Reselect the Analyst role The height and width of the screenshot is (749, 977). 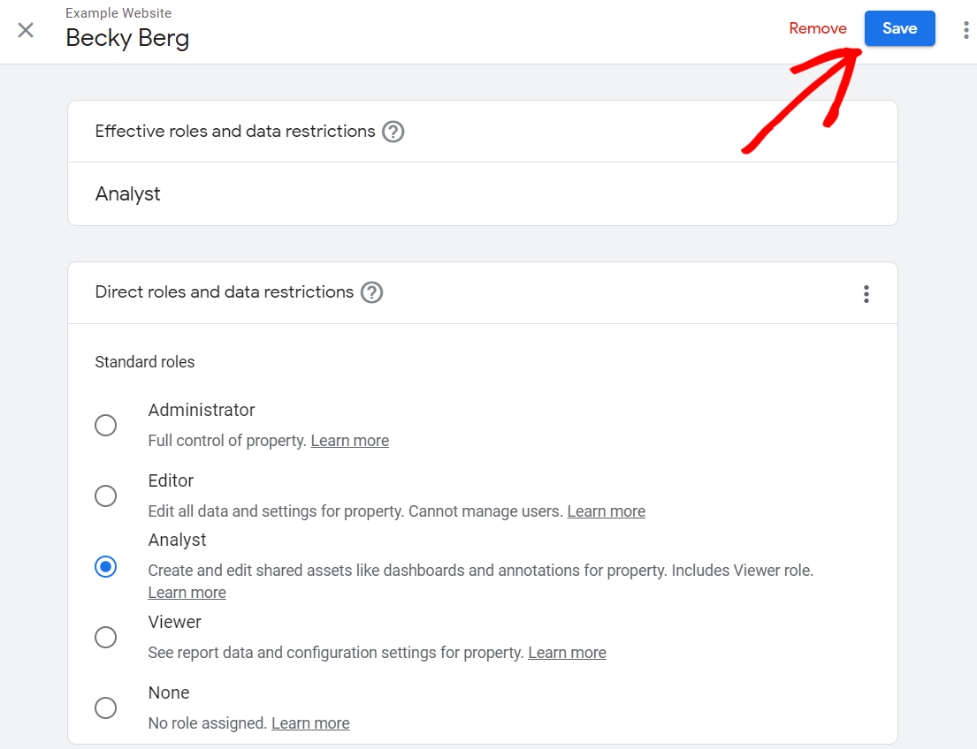105,566
